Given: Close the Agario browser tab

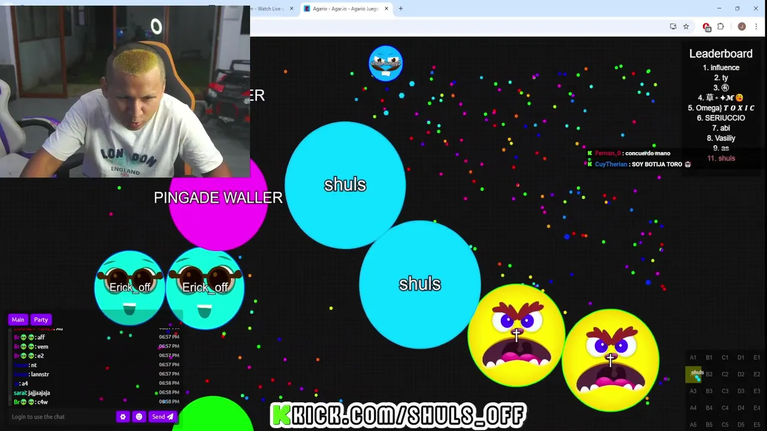Looking at the screenshot, I should point(386,8).
